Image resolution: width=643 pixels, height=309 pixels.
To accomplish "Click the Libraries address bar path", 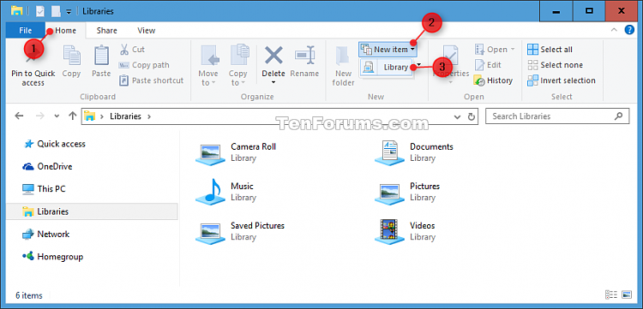I will [125, 116].
